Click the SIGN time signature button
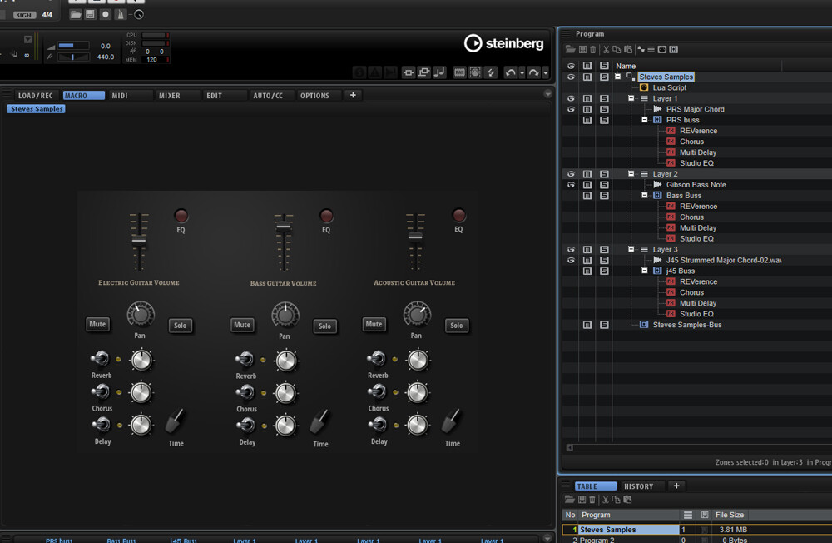 (x=24, y=15)
